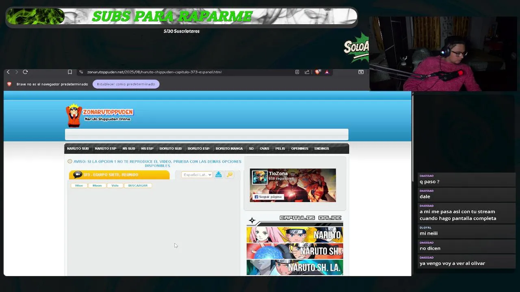Click Establecer como predeterminado button

click(126, 84)
